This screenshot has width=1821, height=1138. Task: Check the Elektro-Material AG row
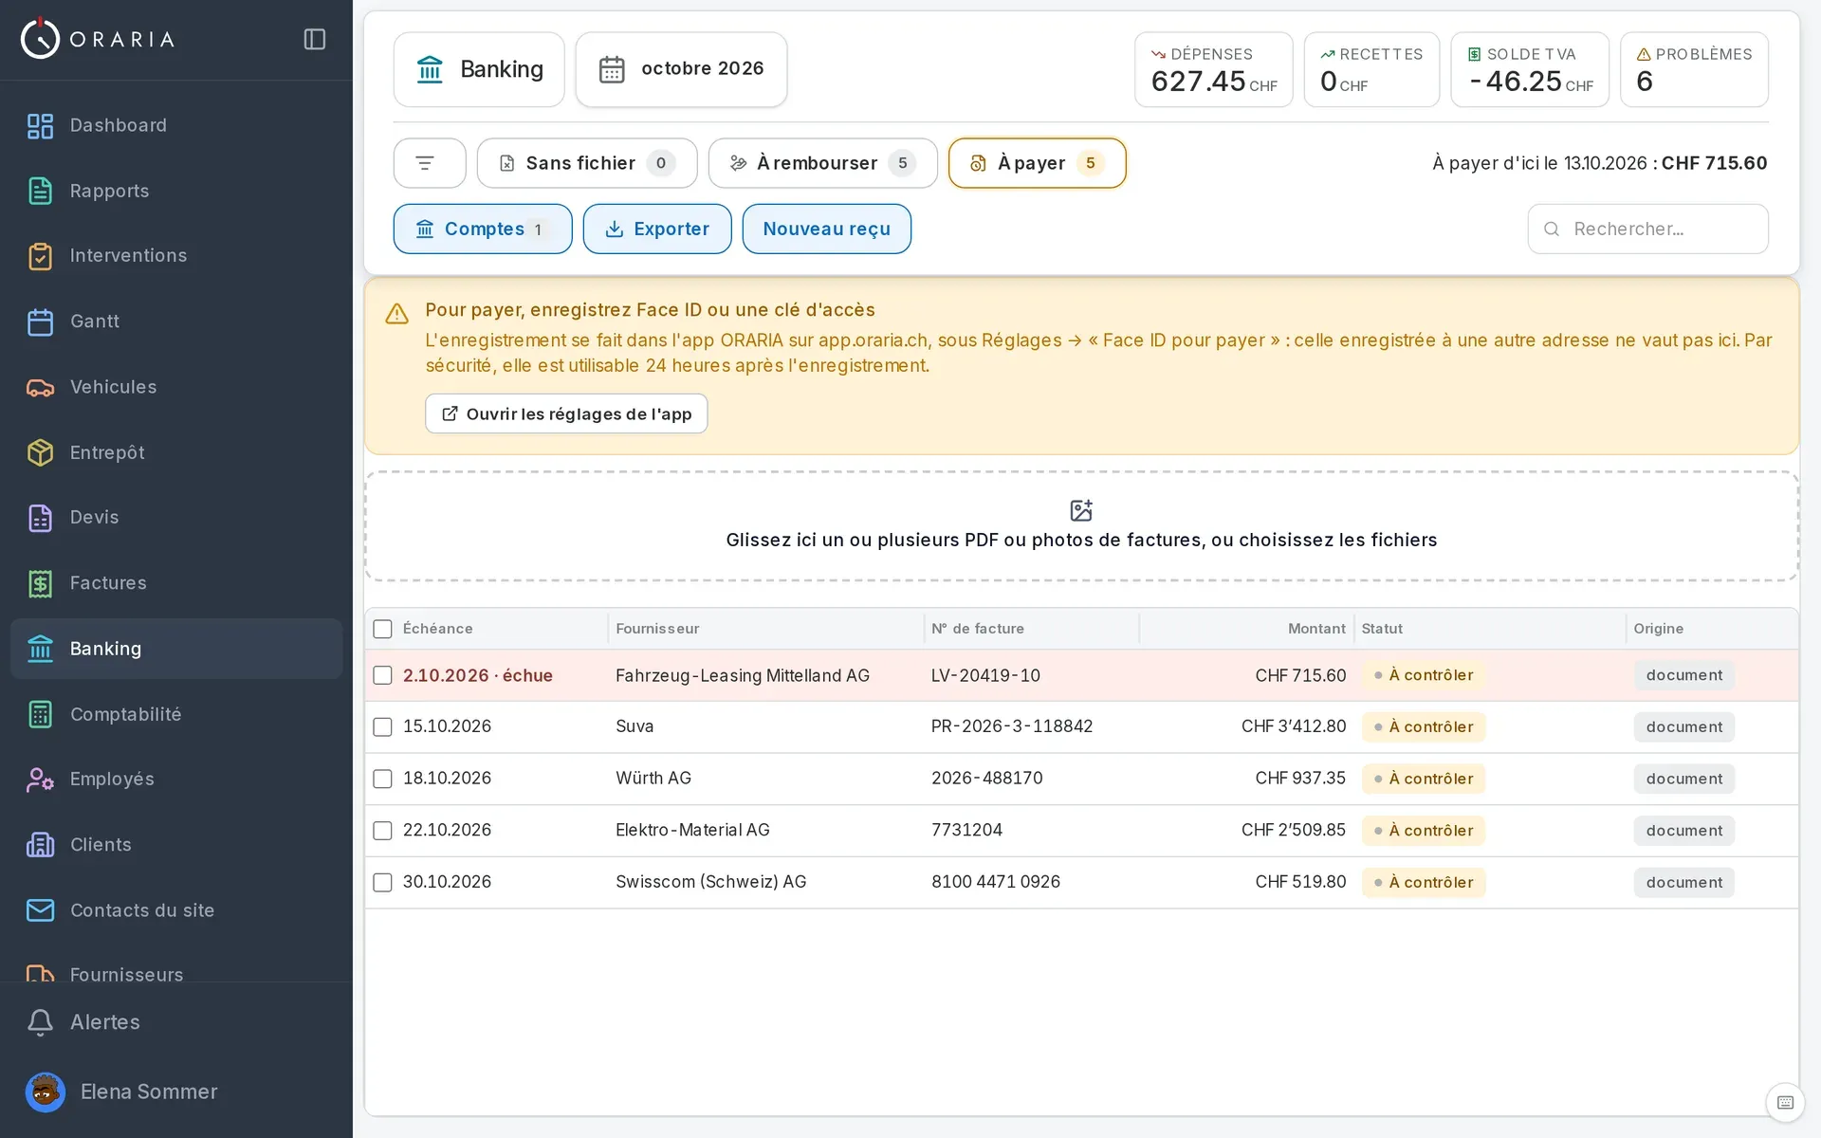pos(382,831)
